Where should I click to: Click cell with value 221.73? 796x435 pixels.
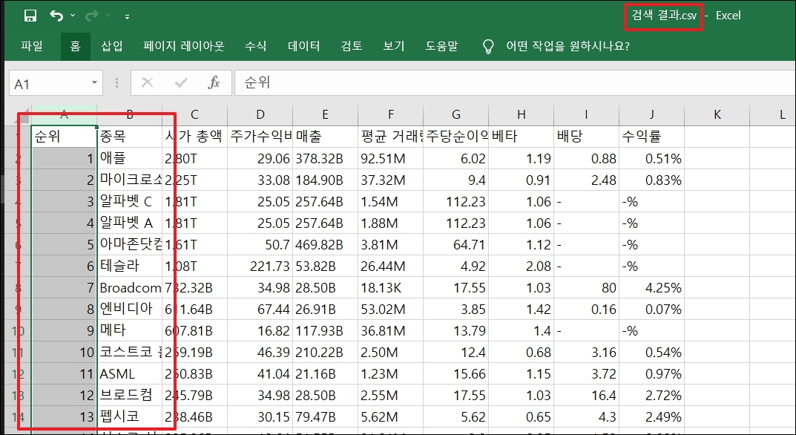pos(260,266)
